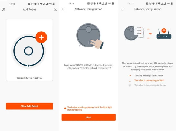Viewport: 176px width, 131px height.
Task: Click the orange Wi-Fi badge above router
Action: [x=164, y=31]
